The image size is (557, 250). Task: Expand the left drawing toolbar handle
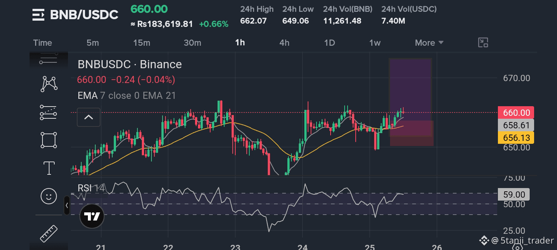[x=67, y=205]
